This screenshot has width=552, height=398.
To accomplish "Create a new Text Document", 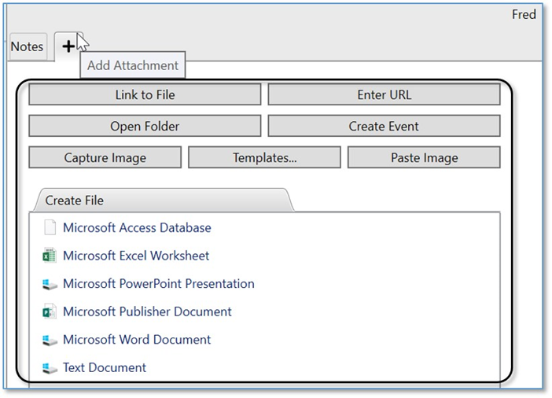I will click(x=105, y=367).
